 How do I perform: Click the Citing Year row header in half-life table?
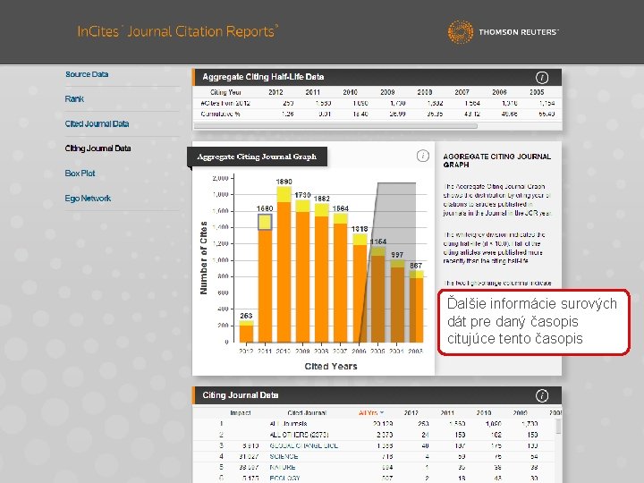(225, 92)
